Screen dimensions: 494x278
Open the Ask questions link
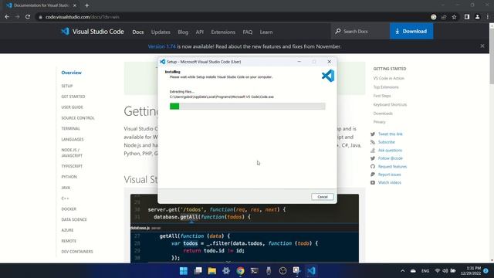click(x=390, y=151)
